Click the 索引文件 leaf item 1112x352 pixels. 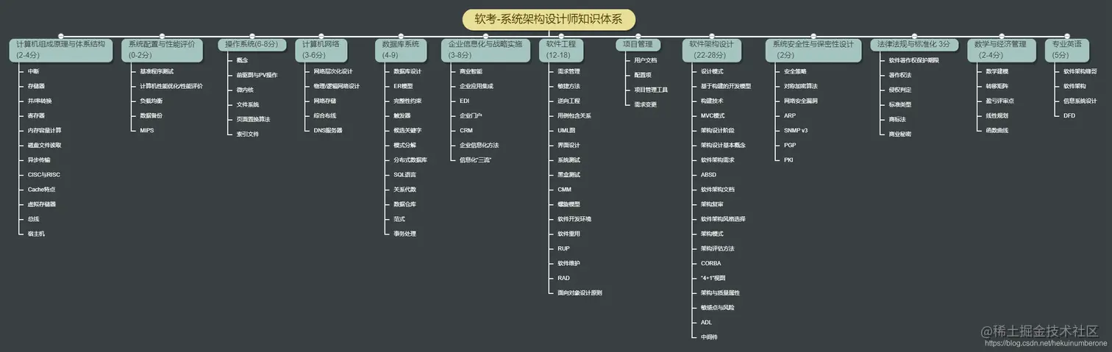click(247, 134)
